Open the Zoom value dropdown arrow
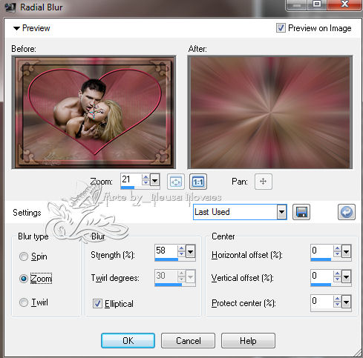The width and height of the screenshot is (363, 358). pos(155,180)
